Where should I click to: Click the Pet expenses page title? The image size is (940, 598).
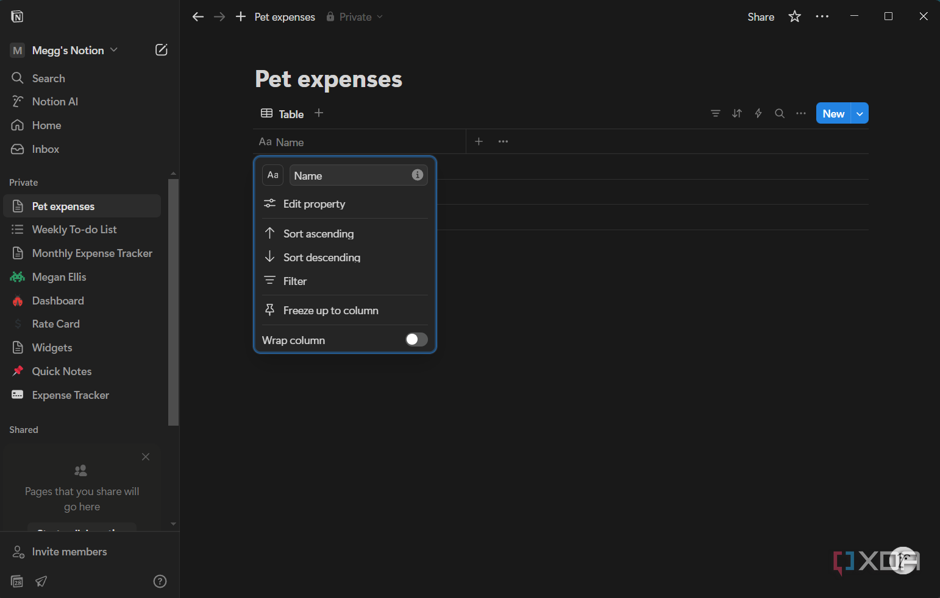click(x=329, y=79)
